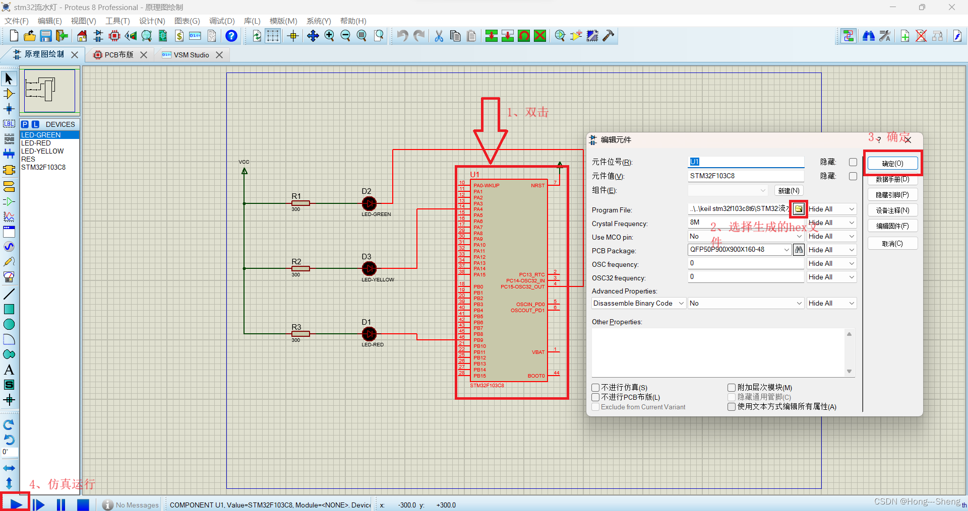The height and width of the screenshot is (511, 968).
Task: Click the binoculars icon beside PCB Package
Action: [799, 250]
